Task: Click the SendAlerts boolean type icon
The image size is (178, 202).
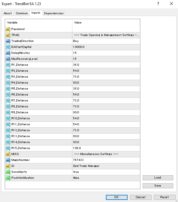Action: click(x=8, y=172)
